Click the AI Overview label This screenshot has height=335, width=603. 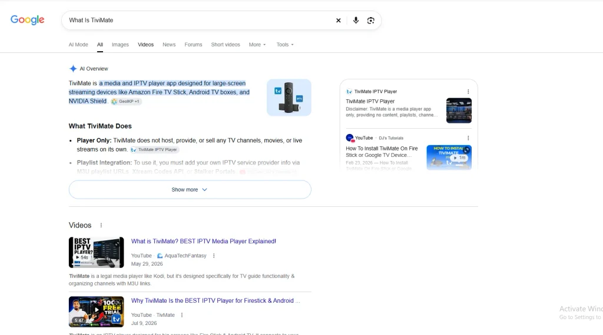coord(94,69)
